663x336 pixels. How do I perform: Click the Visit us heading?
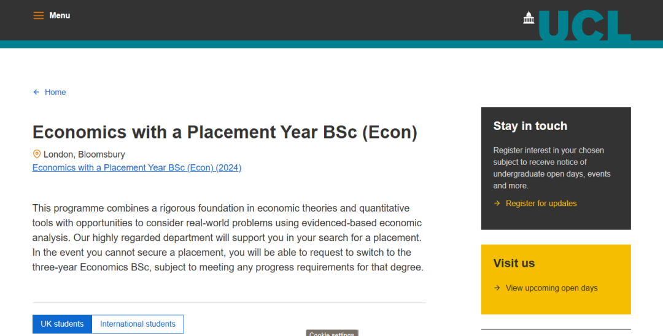tap(514, 264)
